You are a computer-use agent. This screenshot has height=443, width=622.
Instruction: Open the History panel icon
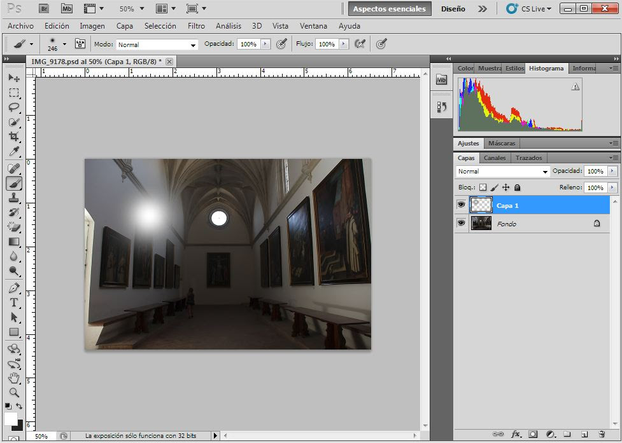point(441,107)
